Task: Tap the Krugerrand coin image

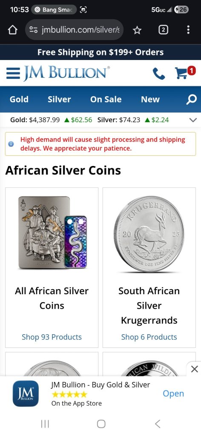Action: 149,234
